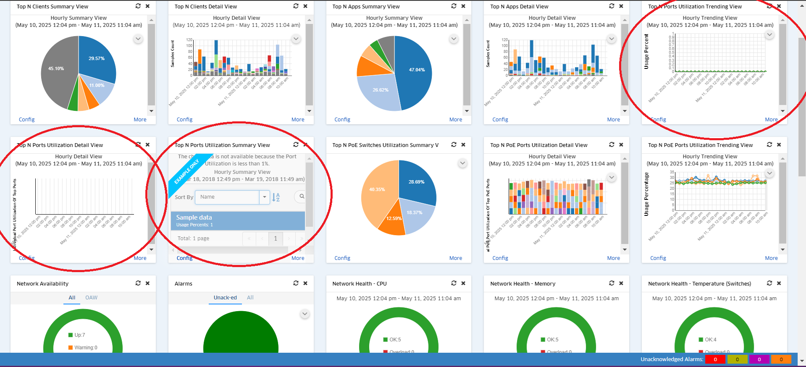Close Top N PoE Ports Utilization Trending View
Screen dimensions: 806x367
coord(779,144)
